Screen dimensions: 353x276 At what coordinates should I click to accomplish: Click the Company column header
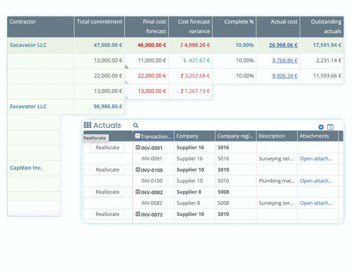tap(194, 136)
